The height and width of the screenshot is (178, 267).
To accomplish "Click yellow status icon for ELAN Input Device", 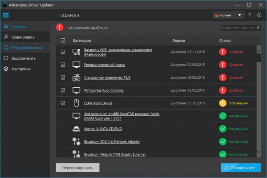I will (223, 103).
